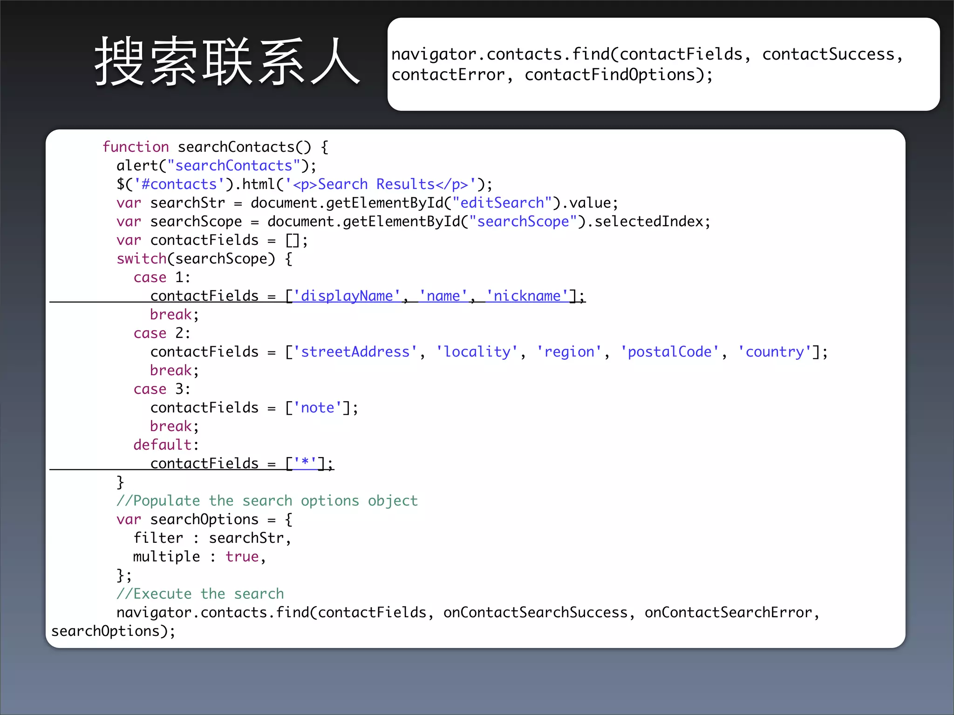Click the switch(searchScope) { line

(204, 259)
